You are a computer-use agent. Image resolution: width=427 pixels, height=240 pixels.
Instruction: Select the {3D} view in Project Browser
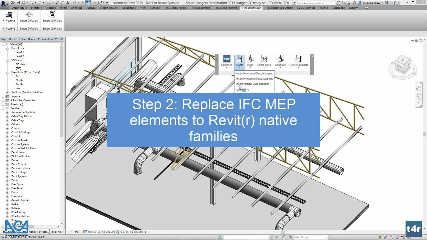(18, 68)
